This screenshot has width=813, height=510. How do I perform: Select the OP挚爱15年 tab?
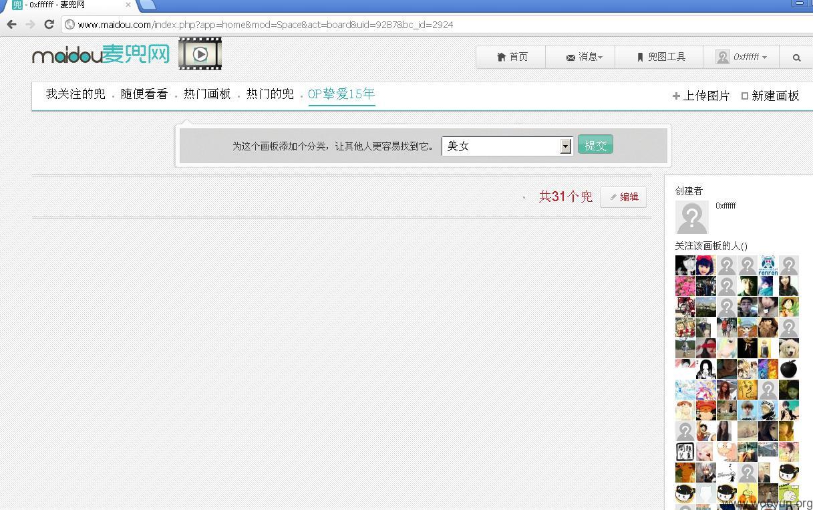pos(341,94)
